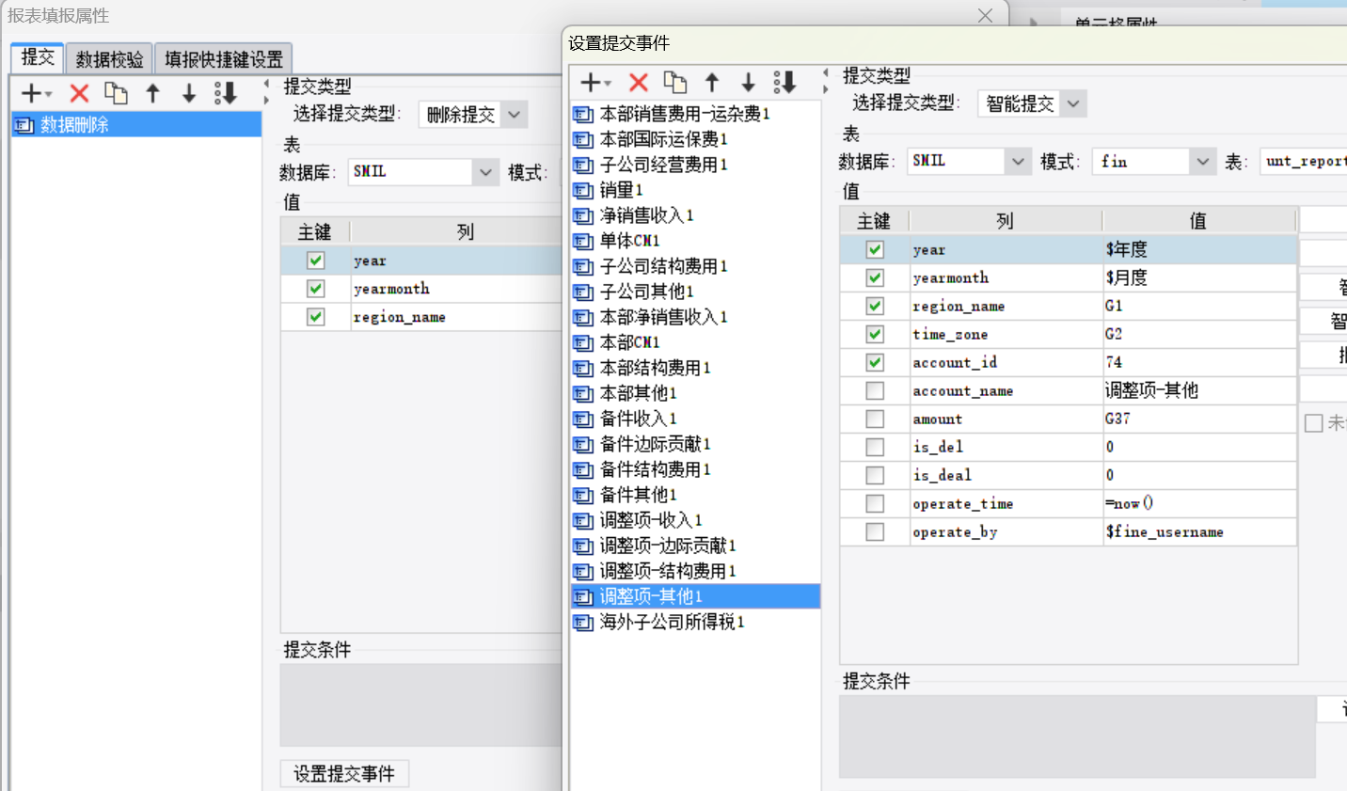Collapse splitter arrows in 报表填报属性 panel
Viewport: 1347px width, 791px height.
(x=266, y=92)
